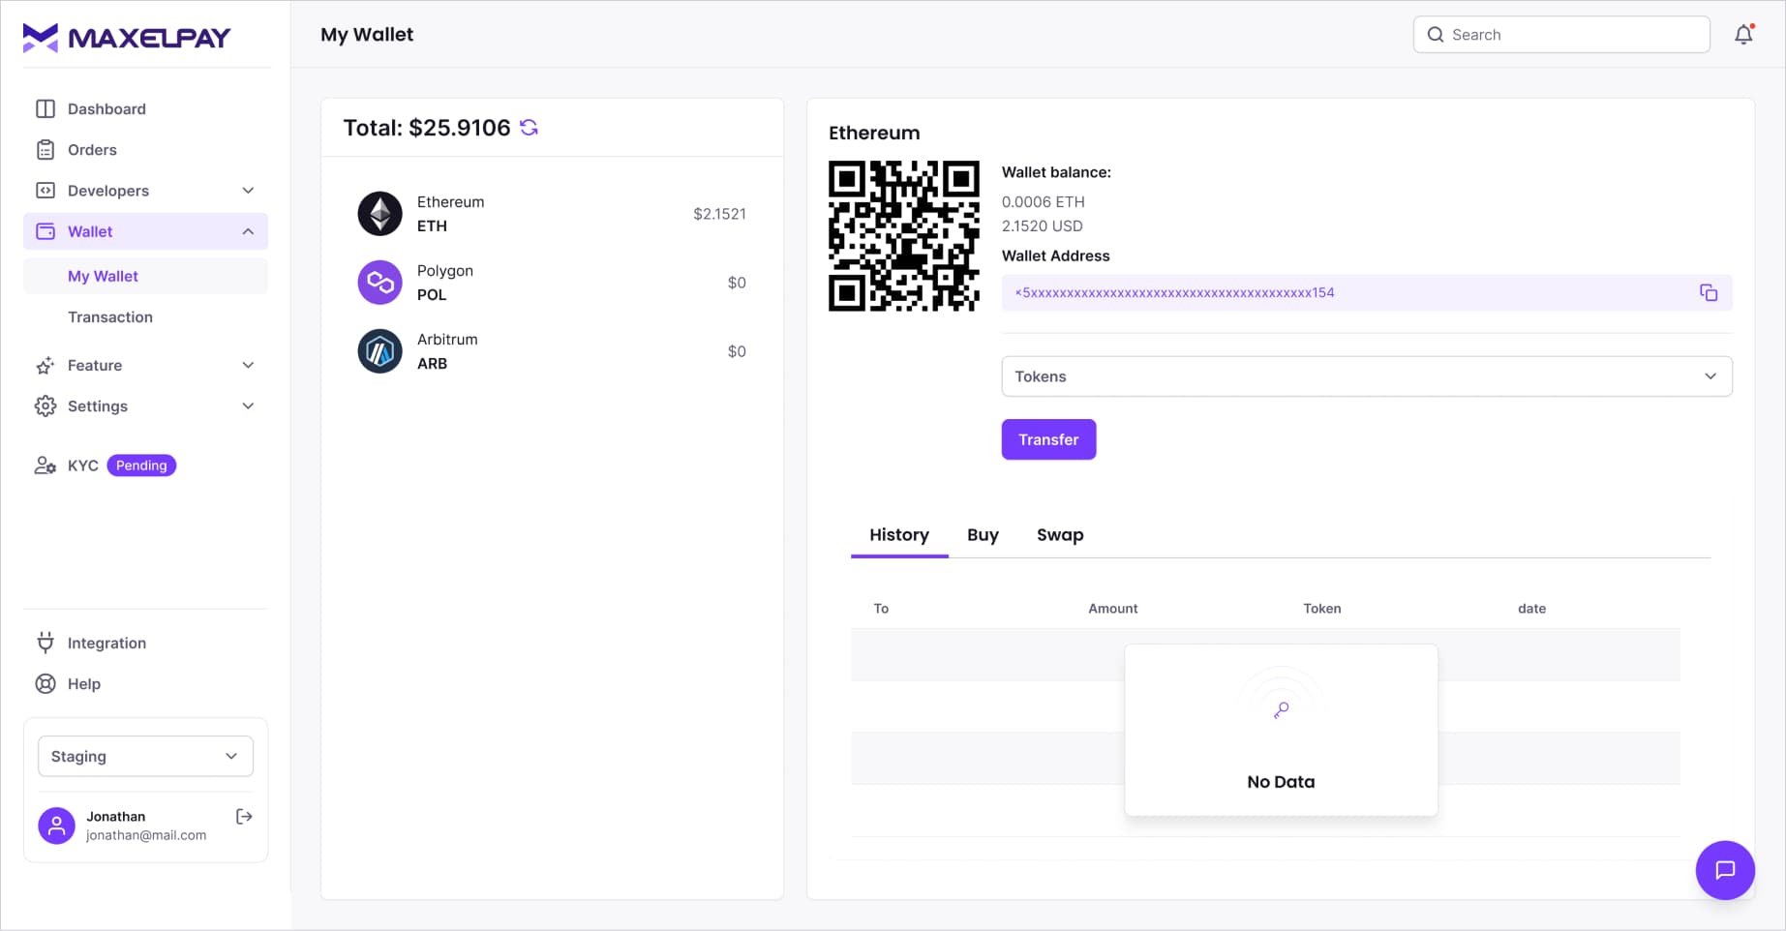Open the notifications bell
The height and width of the screenshot is (931, 1786).
(x=1743, y=35)
